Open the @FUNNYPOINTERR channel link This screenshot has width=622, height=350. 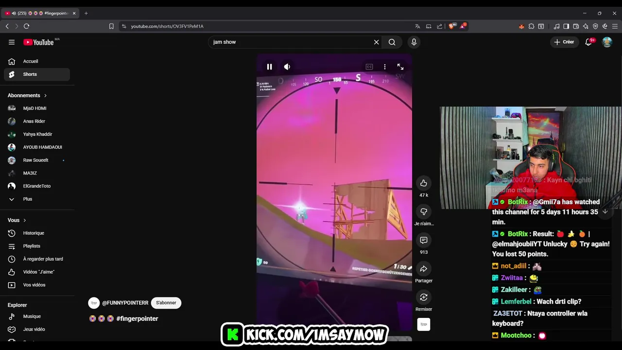click(125, 303)
